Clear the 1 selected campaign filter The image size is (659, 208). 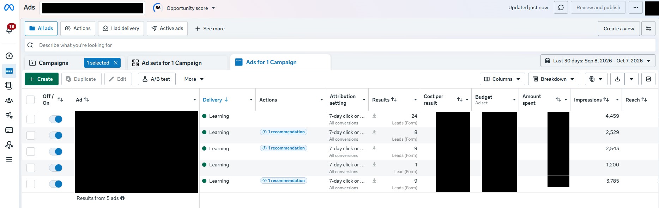click(115, 63)
